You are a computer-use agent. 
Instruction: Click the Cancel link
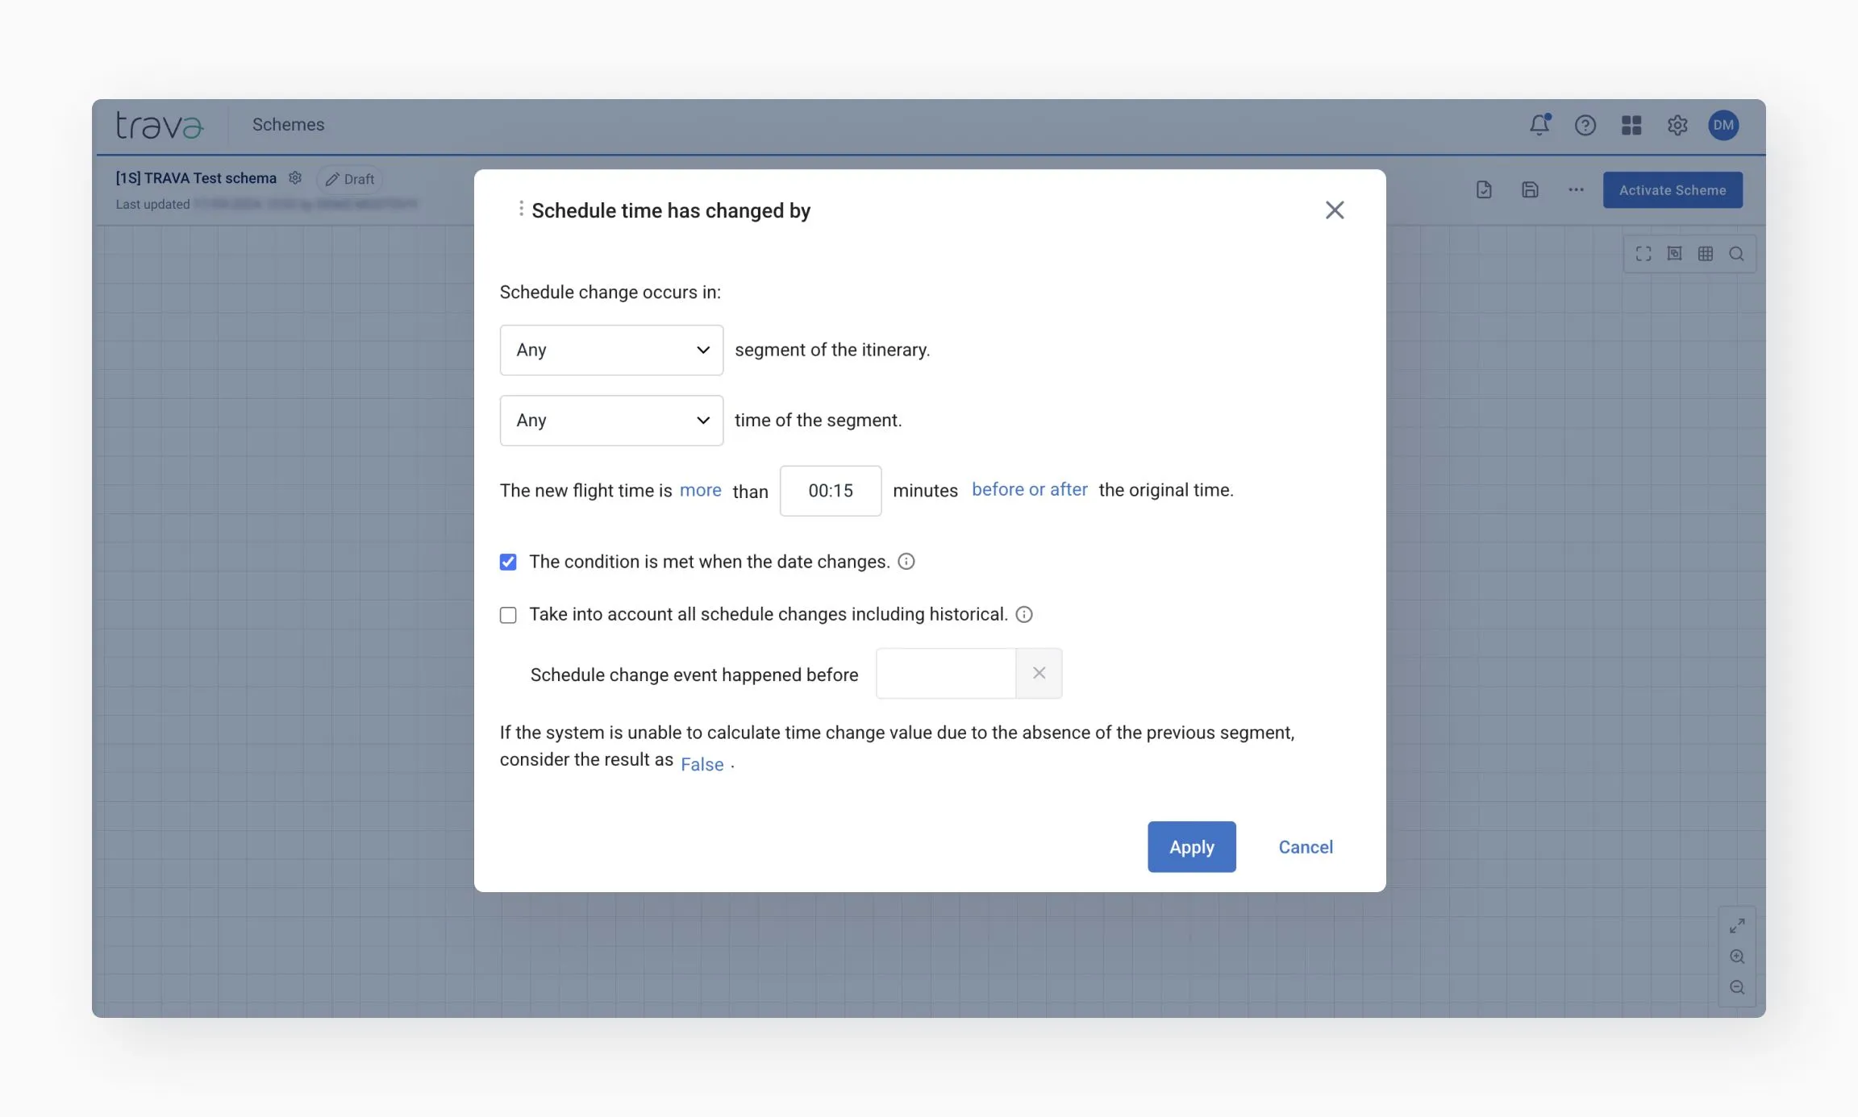[x=1306, y=847]
